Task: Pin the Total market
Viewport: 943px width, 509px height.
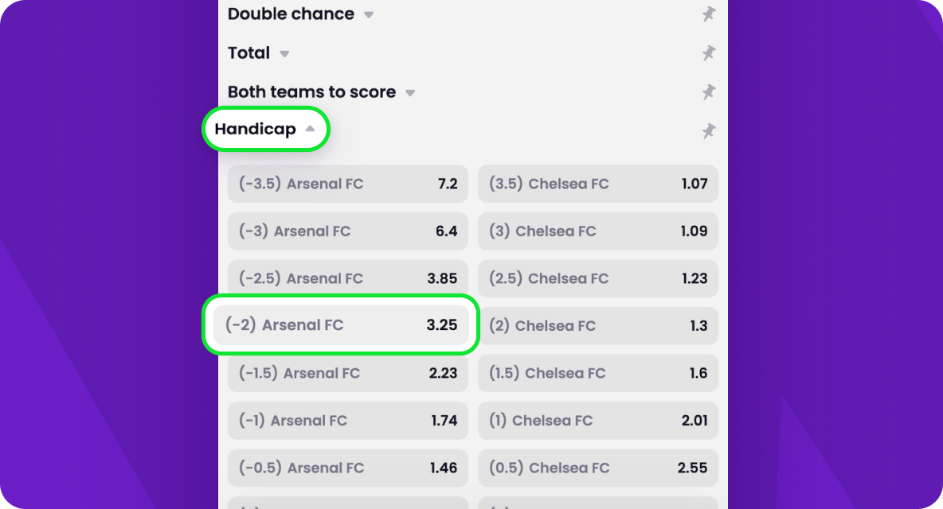Action: pyautogui.click(x=708, y=53)
